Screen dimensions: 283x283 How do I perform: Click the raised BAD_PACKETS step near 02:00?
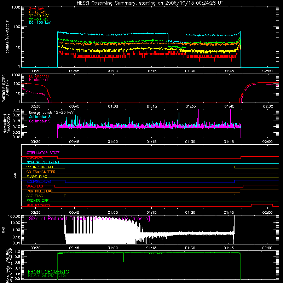(x=262, y=205)
